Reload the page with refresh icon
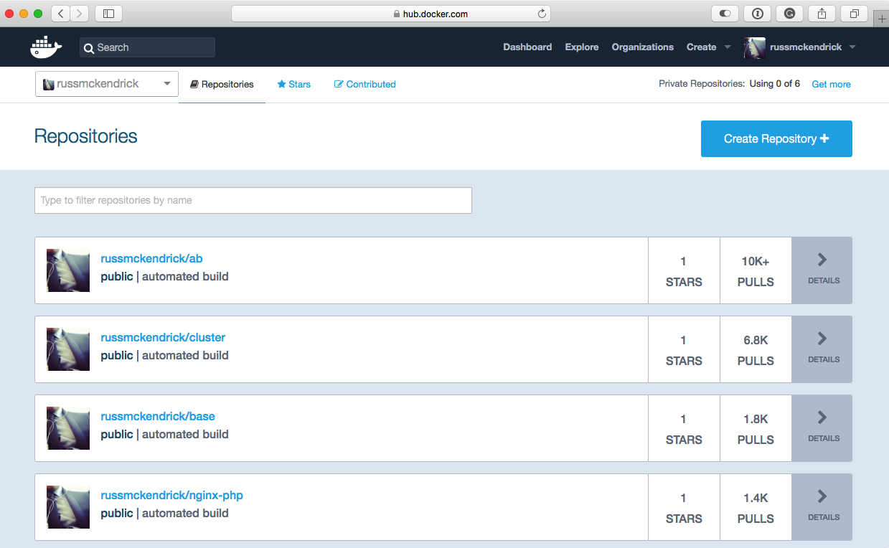 pos(542,14)
